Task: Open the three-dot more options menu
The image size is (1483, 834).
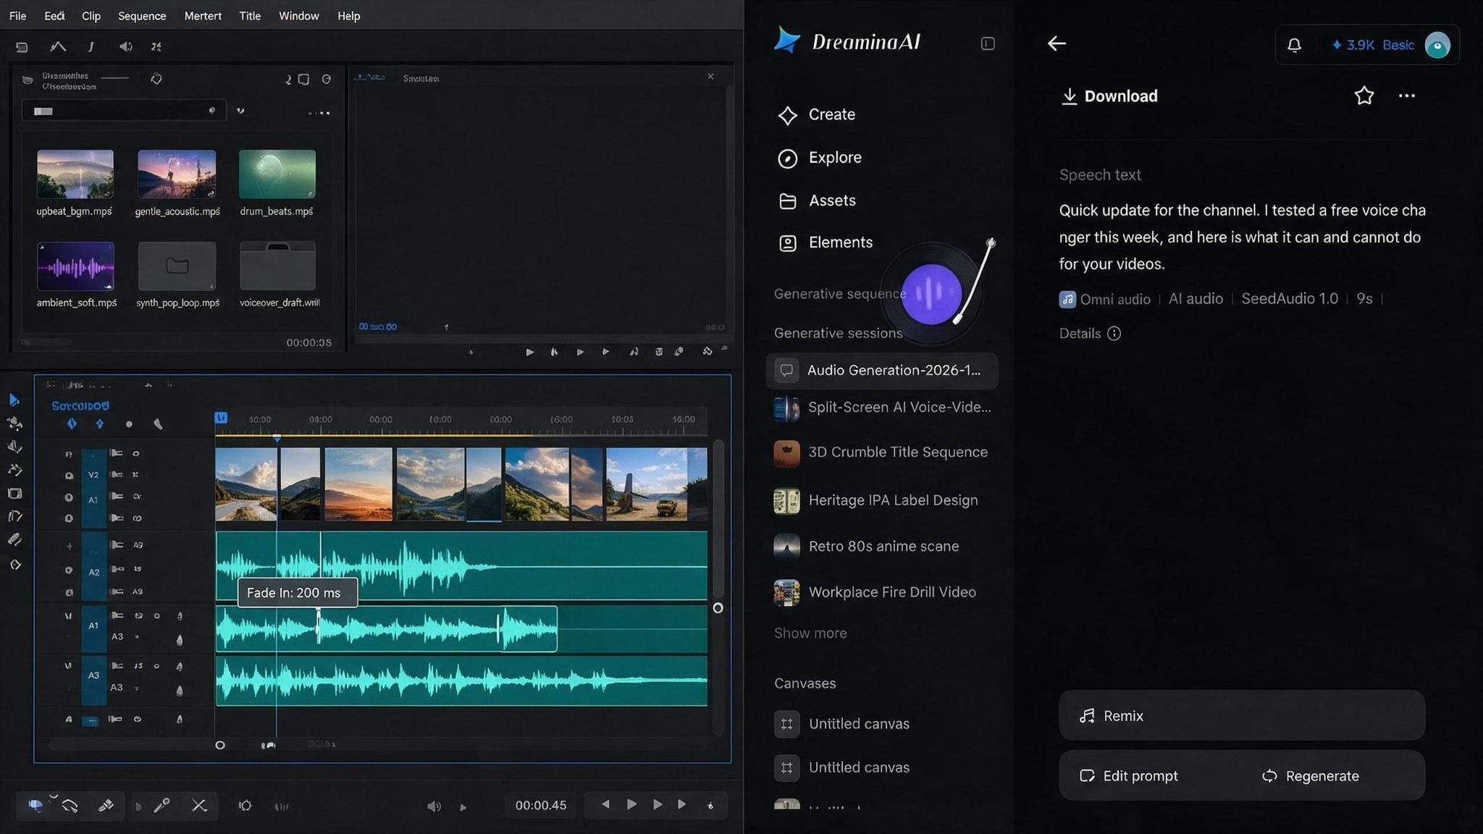Action: (x=1407, y=96)
